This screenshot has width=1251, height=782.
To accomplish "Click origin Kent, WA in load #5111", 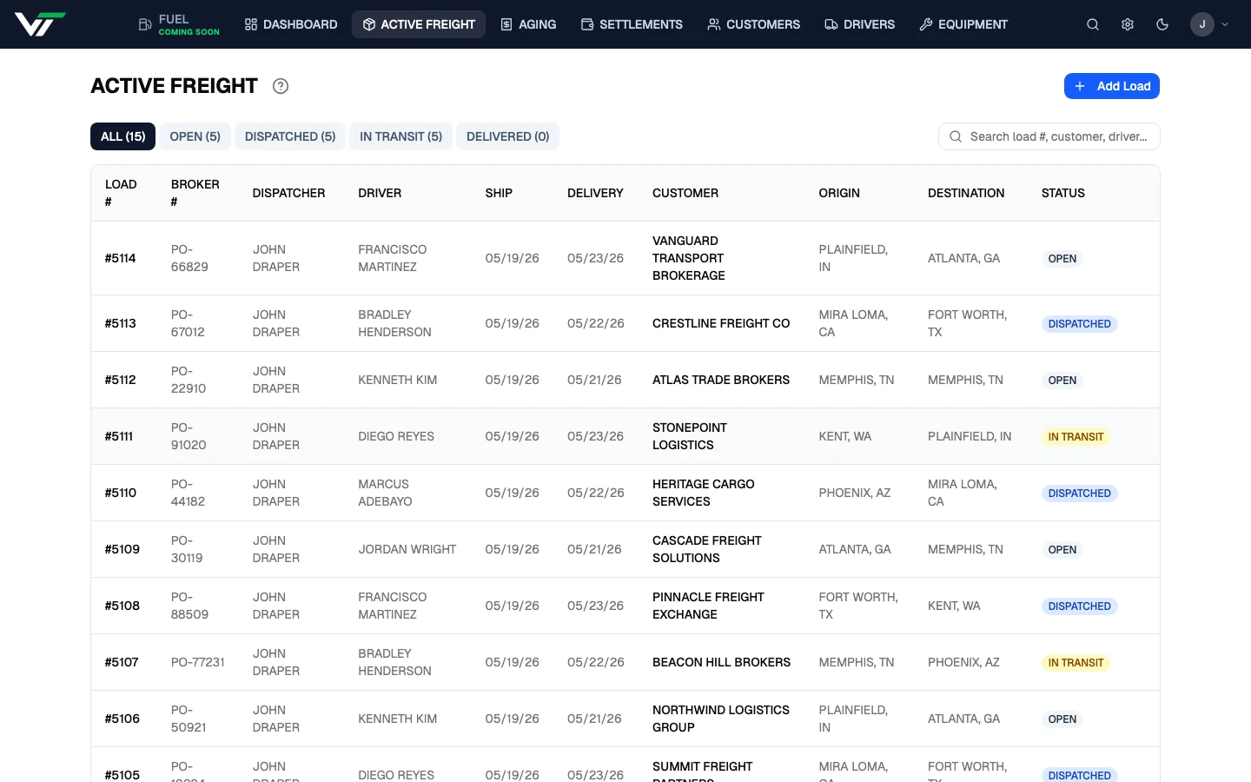I will [x=845, y=436].
